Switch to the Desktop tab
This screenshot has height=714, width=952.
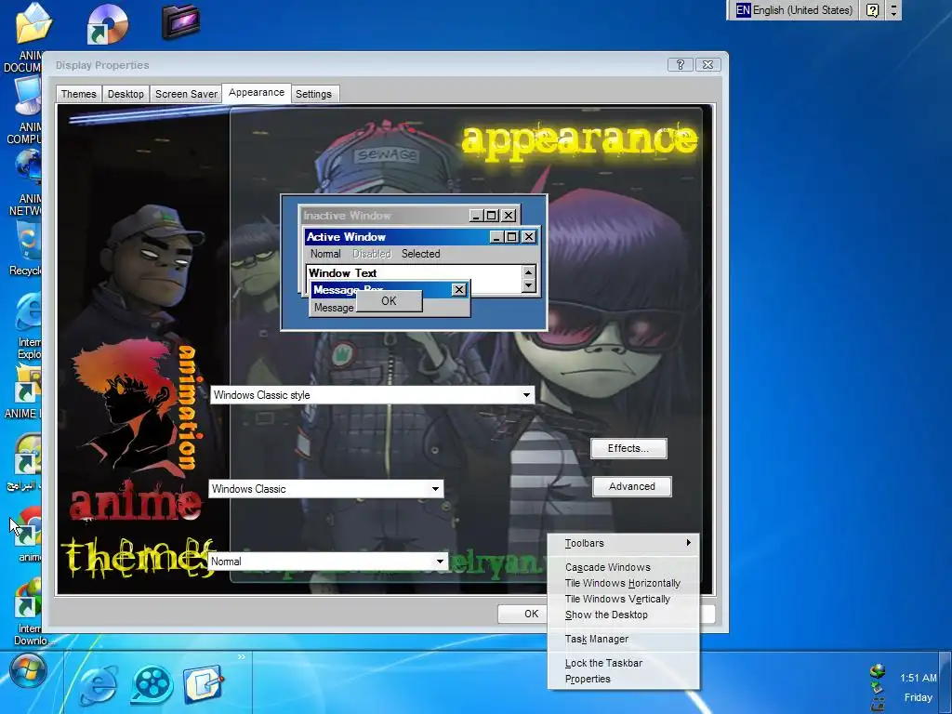[x=126, y=94]
